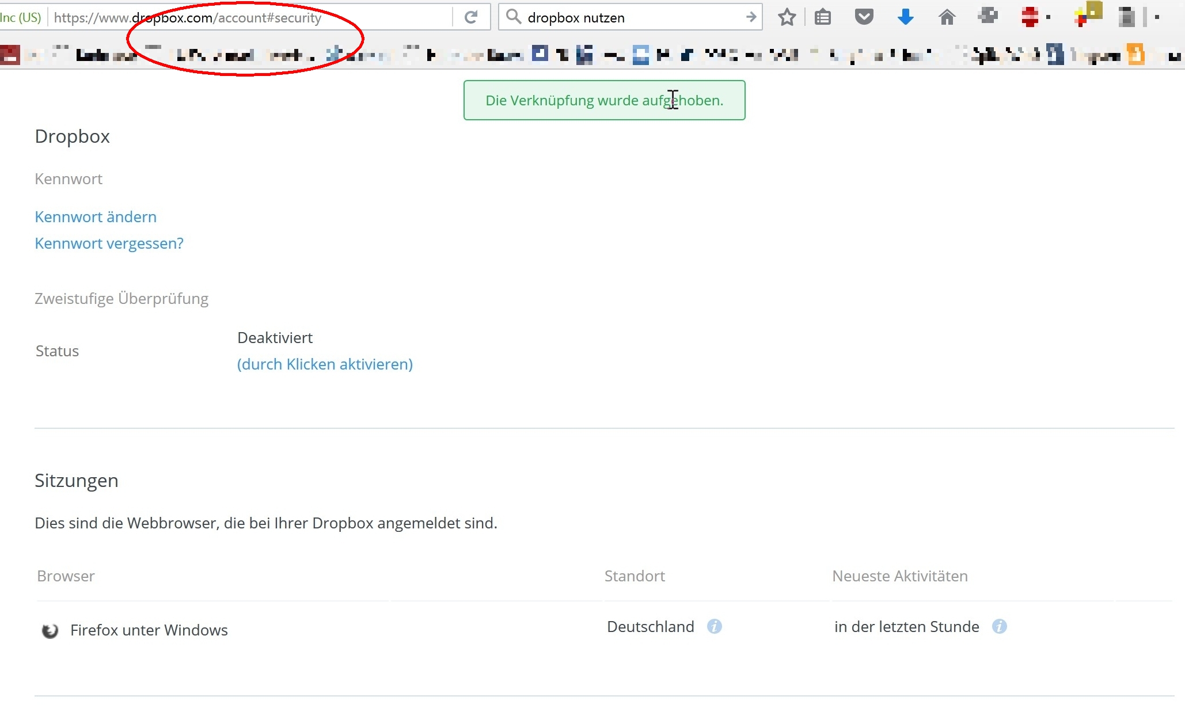Click info icon beside 'in der letzten Stunde'

click(1000, 626)
